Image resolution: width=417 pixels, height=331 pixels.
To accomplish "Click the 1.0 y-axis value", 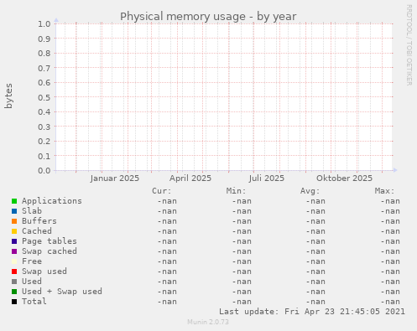I will tap(44, 23).
